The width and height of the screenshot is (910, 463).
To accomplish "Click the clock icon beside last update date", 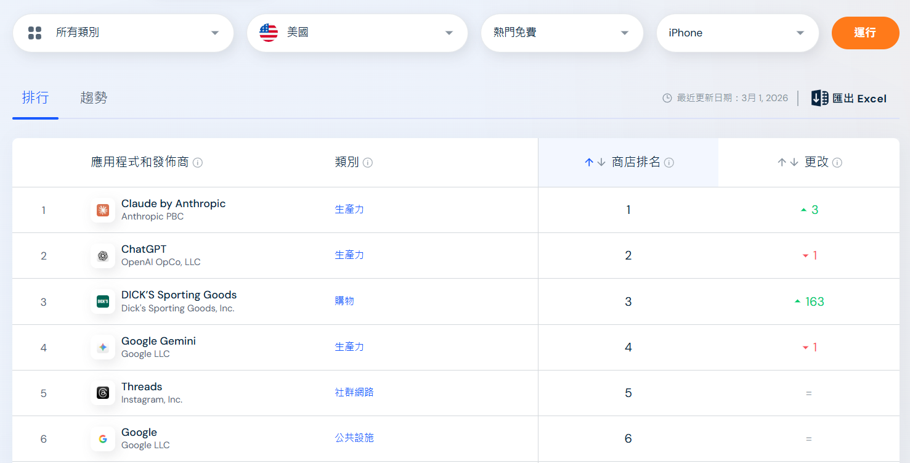I will [x=667, y=98].
